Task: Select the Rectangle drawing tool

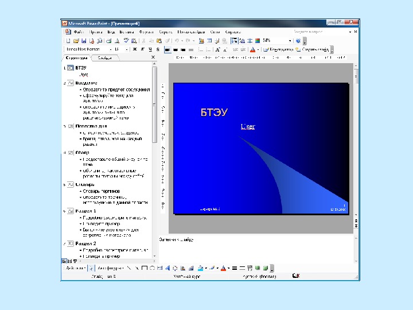Action: point(145,268)
